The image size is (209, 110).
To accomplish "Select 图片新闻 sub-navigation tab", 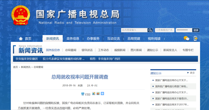I will pyautogui.click(x=136, y=50).
